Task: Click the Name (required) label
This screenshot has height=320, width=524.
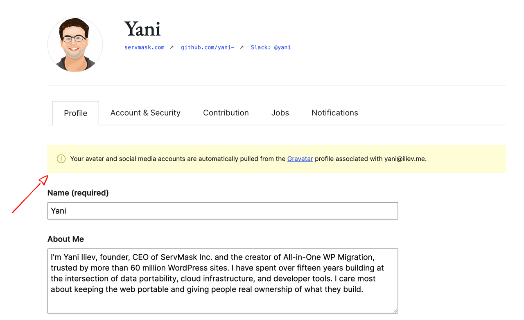Action: [78, 193]
